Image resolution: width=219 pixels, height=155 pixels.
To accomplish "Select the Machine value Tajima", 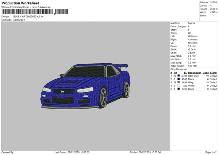I will 191,23.
